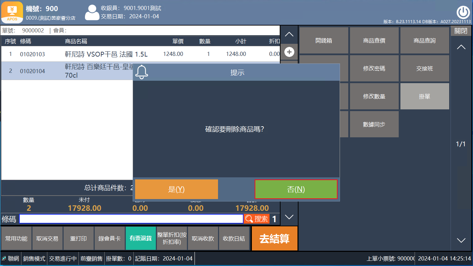
Task: Click the bell icon in prompt dialog
Action: [141, 72]
